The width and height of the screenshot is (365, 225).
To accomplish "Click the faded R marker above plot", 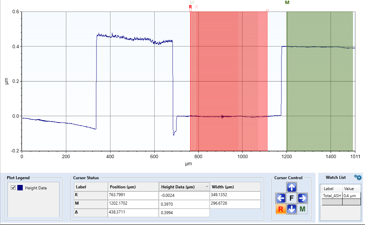I will (x=197, y=7).
